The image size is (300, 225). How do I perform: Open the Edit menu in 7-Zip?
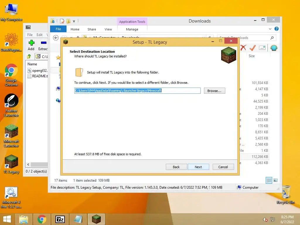click(40, 35)
